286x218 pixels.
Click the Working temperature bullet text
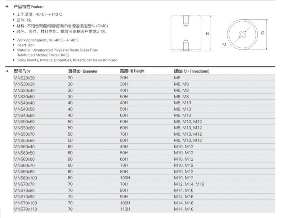point(48,40)
